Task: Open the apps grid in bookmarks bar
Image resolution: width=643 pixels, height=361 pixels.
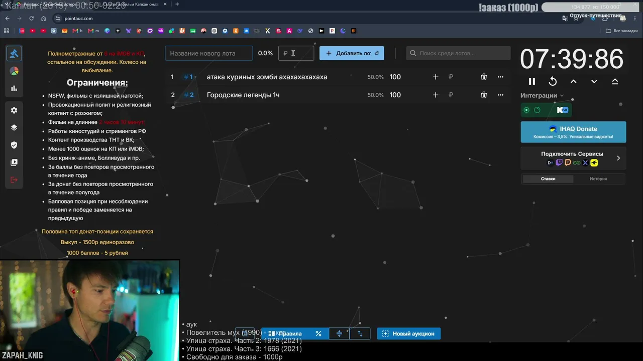Action: (x=7, y=31)
